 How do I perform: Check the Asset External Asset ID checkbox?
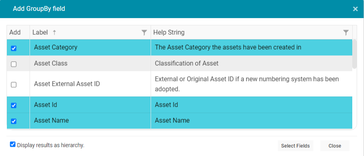coord(14,85)
